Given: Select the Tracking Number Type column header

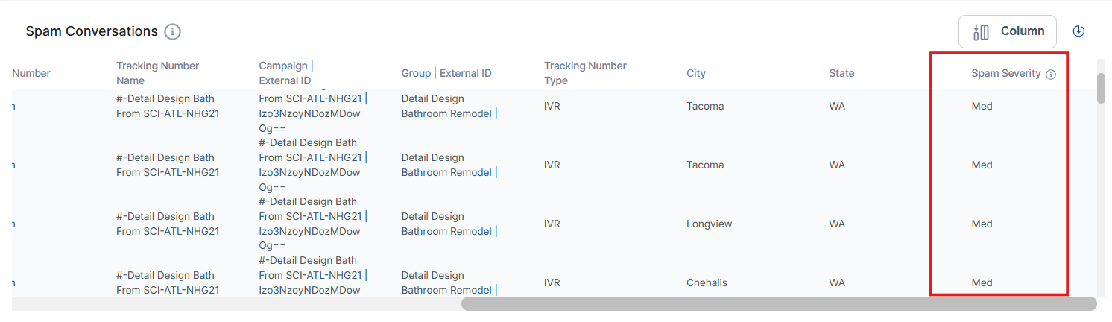Looking at the screenshot, I should tap(585, 73).
